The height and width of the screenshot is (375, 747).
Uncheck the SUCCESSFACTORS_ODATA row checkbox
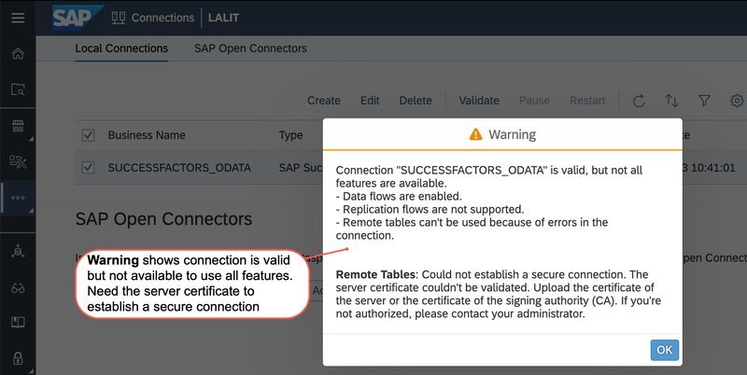[x=88, y=168]
